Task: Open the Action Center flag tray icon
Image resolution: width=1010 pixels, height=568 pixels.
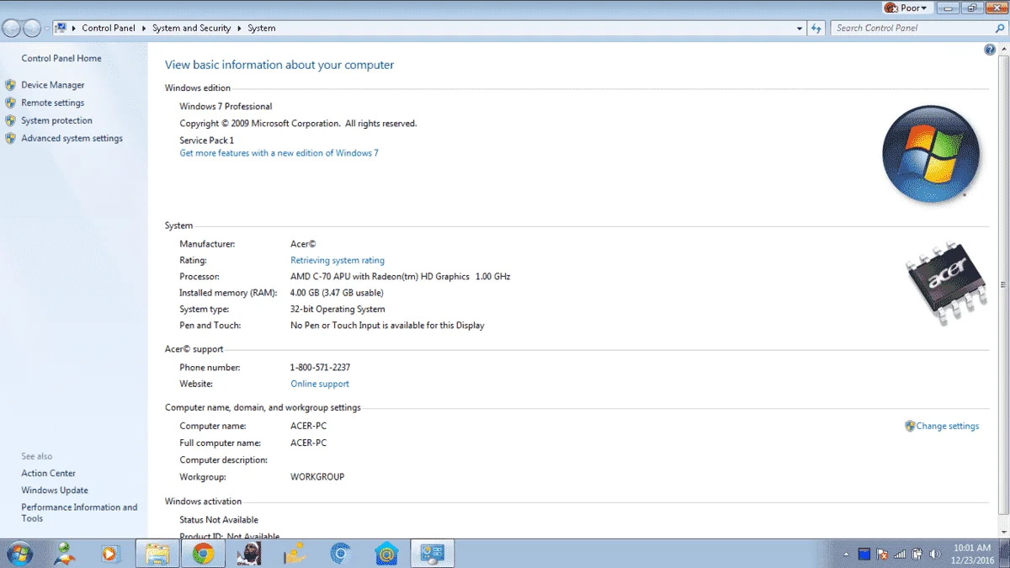Action: click(x=882, y=554)
